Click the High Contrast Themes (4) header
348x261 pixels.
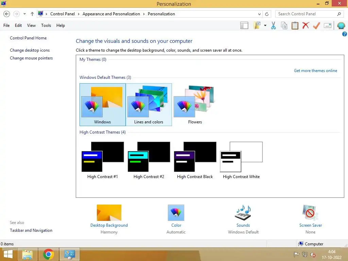tap(103, 132)
